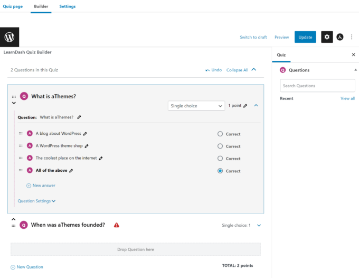This screenshot has height=278, width=359.
Task: Close the Quiz sidebar panel
Action: tap(353, 54)
